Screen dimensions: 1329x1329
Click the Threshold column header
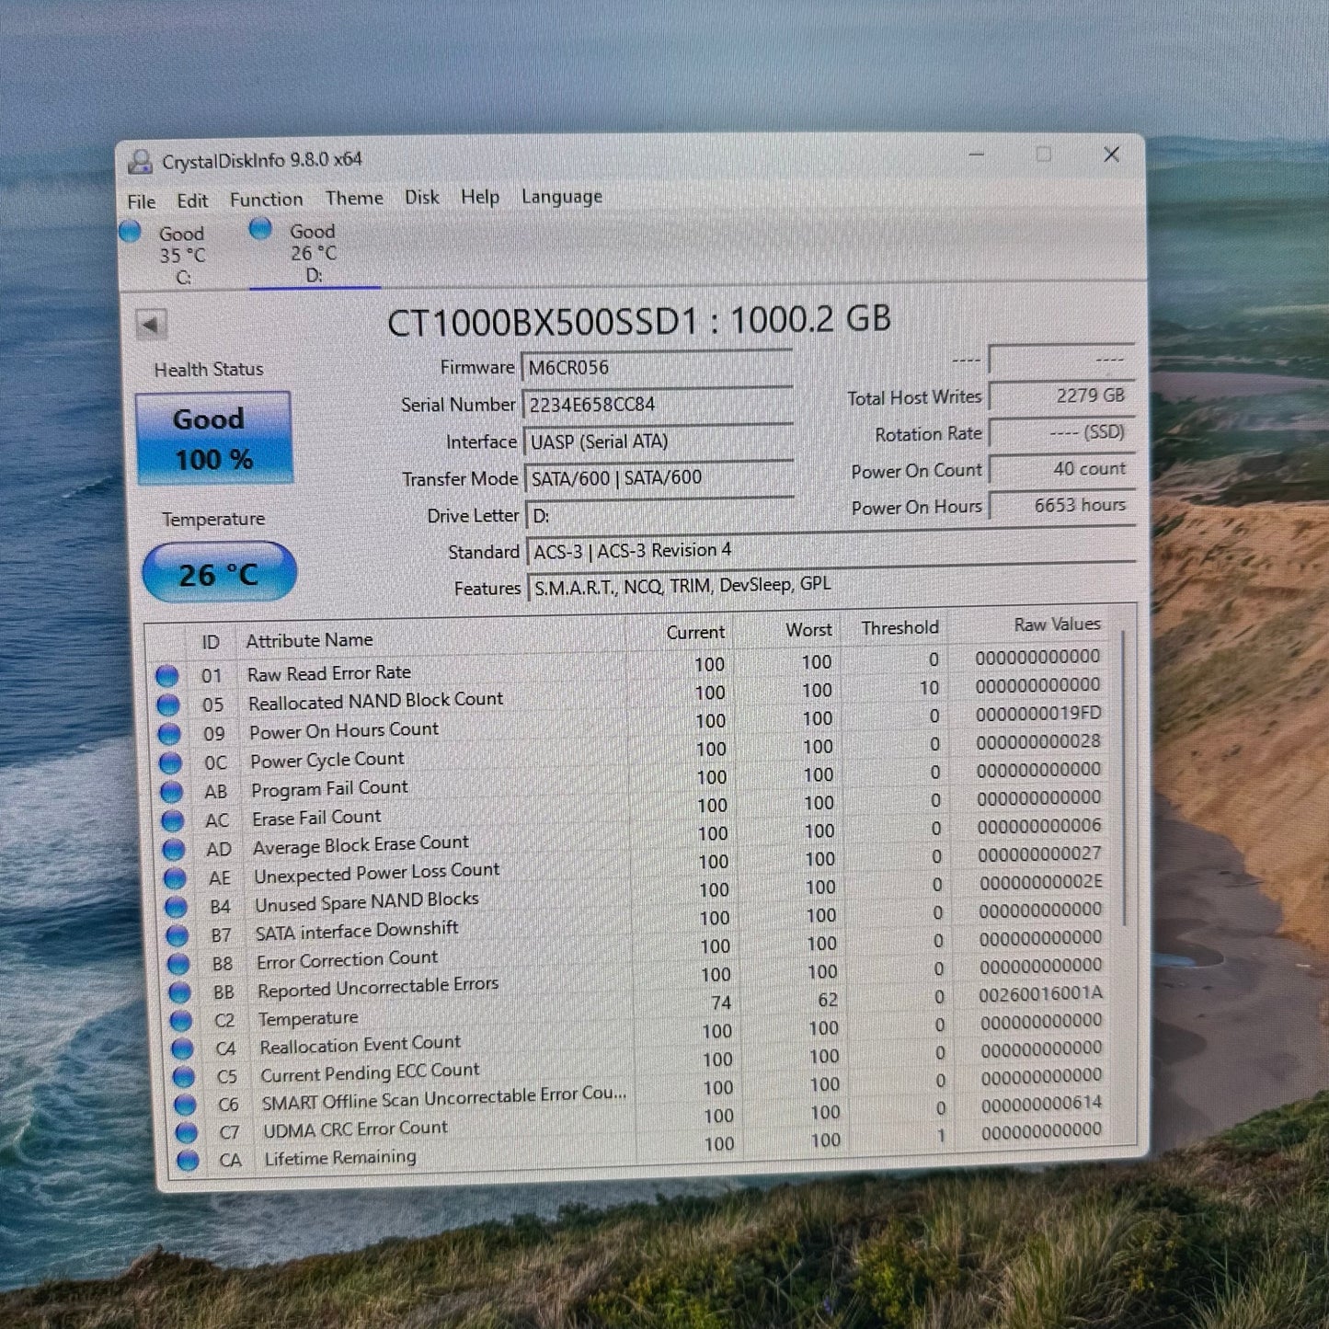tap(899, 628)
